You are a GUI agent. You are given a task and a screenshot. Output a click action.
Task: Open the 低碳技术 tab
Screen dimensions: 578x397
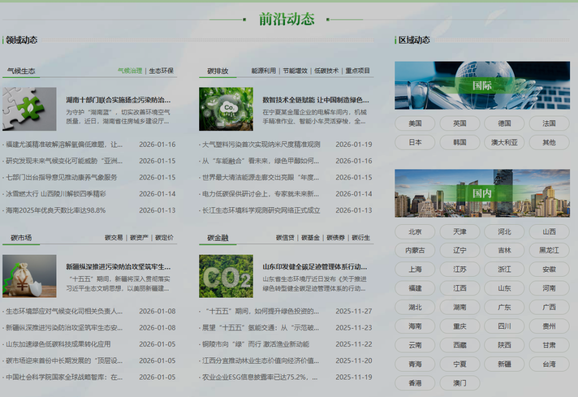pyautogui.click(x=327, y=70)
